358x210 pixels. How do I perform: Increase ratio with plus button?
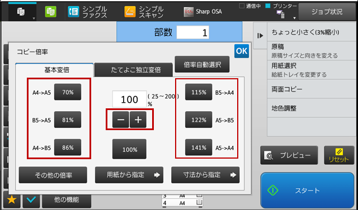pyautogui.click(x=138, y=120)
